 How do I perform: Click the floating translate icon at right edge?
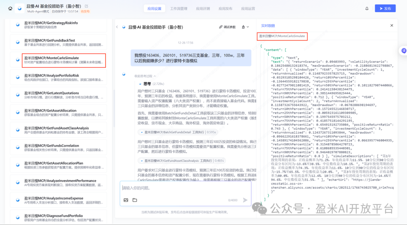403,51
